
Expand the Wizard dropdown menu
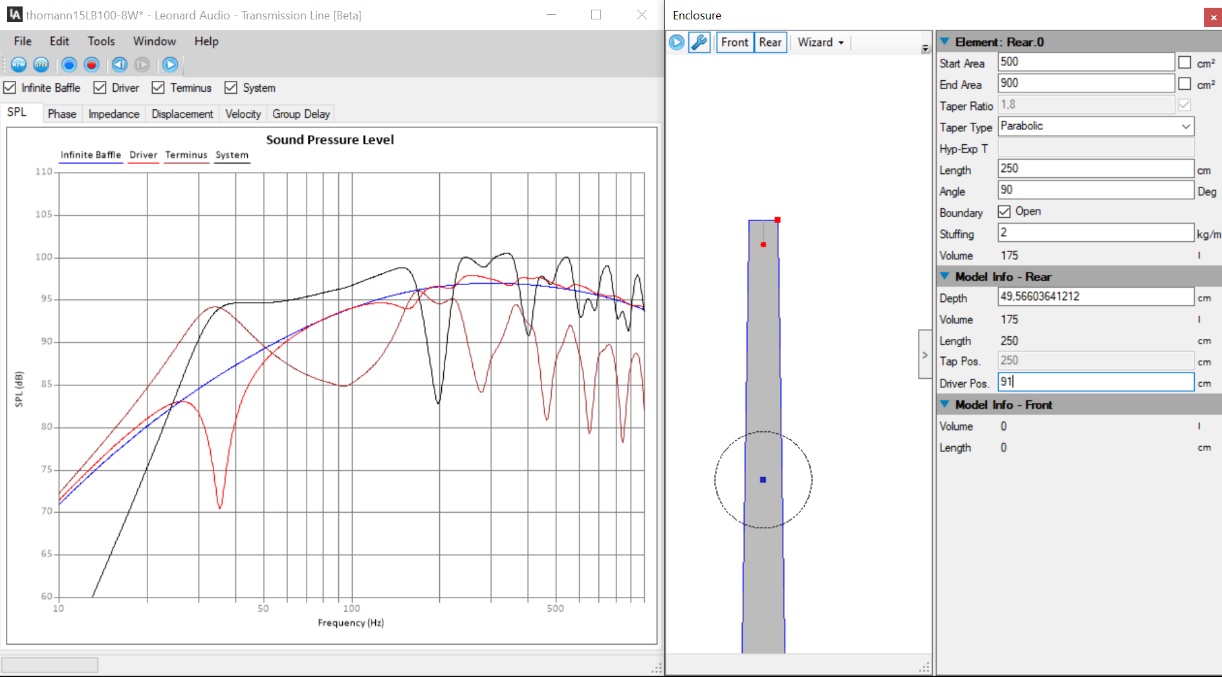[x=820, y=43]
